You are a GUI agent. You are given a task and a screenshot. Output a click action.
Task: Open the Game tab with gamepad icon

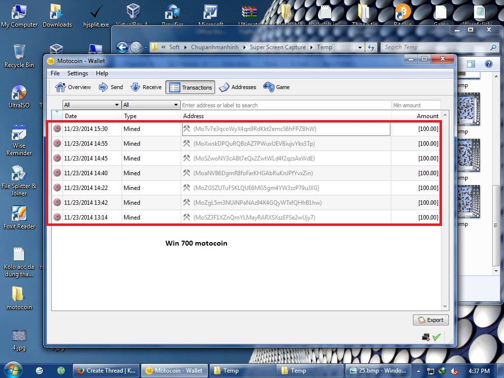click(277, 87)
